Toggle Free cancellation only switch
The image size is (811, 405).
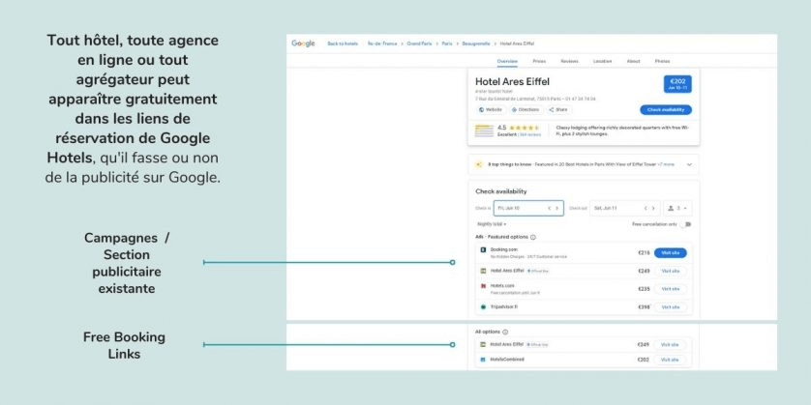tap(686, 224)
